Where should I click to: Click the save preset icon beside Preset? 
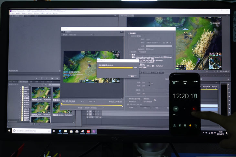[164, 43]
